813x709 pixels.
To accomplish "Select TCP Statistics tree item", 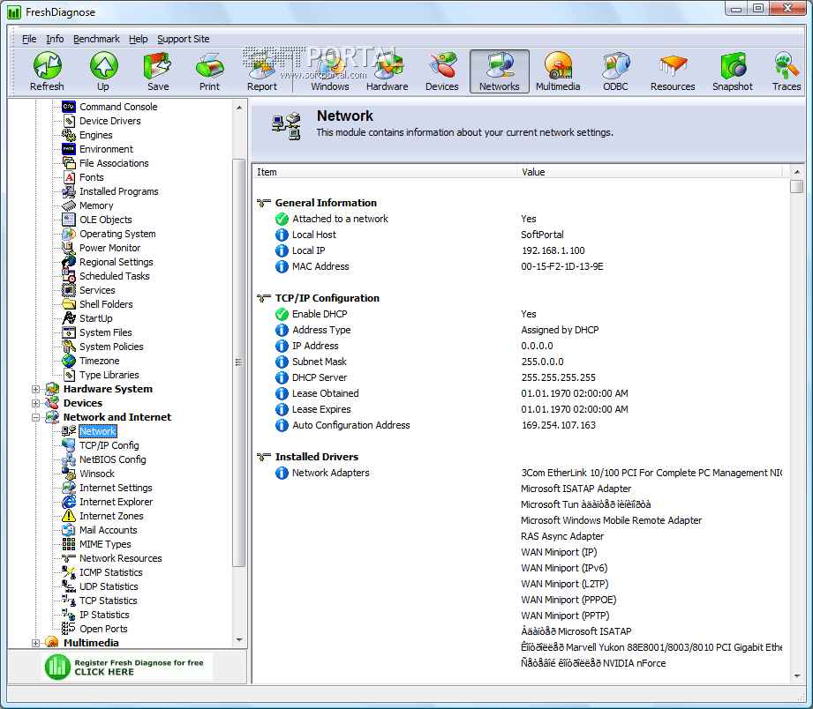I will 100,601.
